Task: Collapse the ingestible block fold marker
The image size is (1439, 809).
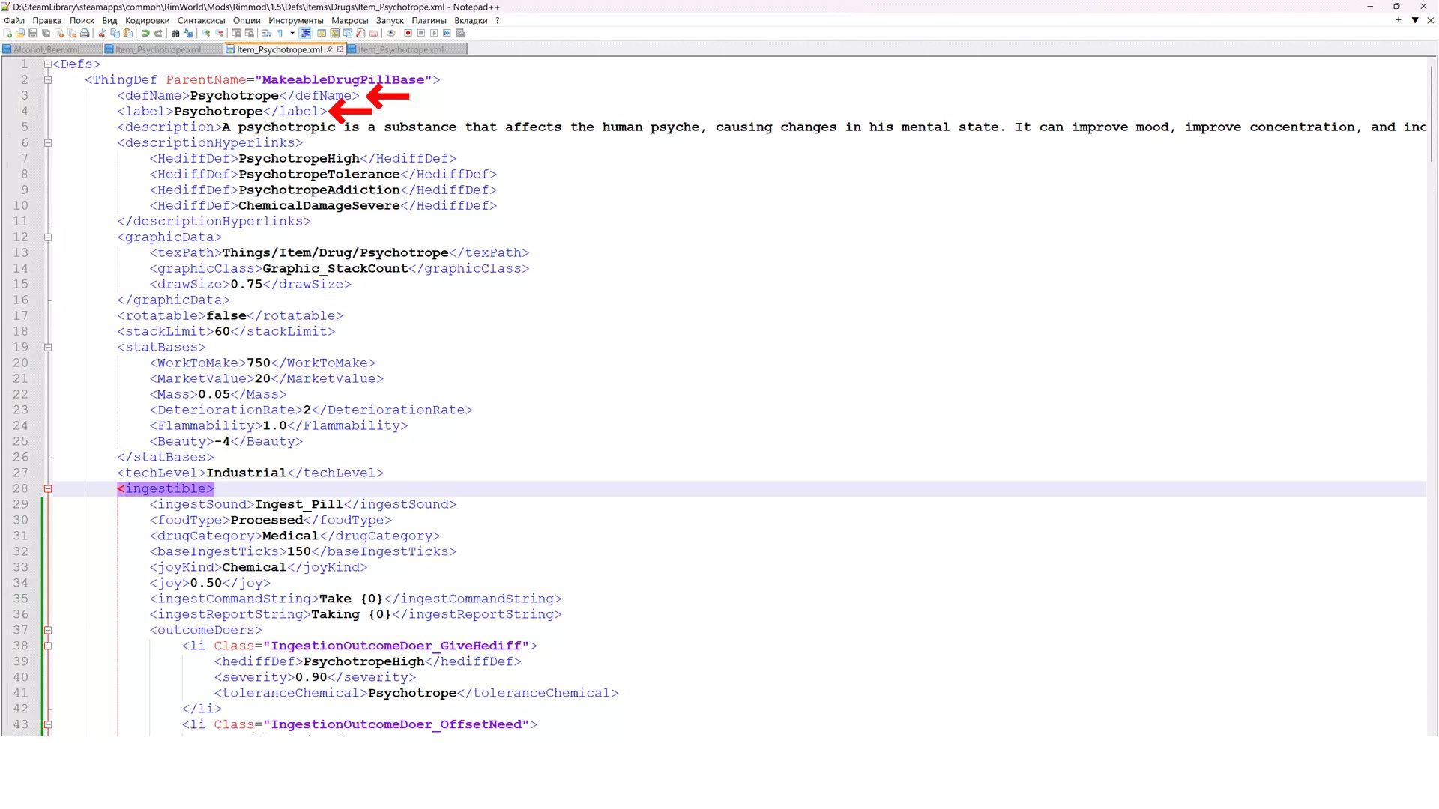Action: click(48, 489)
